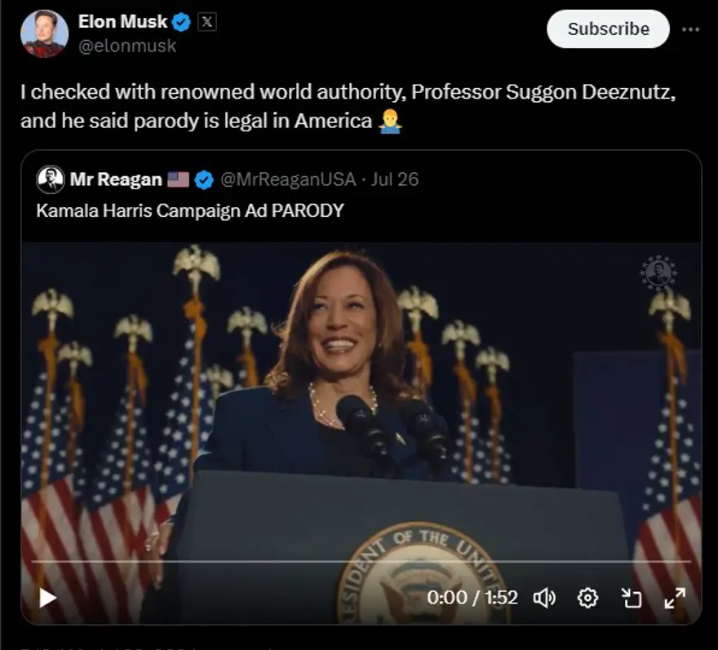Image resolution: width=718 pixels, height=650 pixels.
Task: Enter fullscreen mode on the video
Action: click(x=675, y=598)
